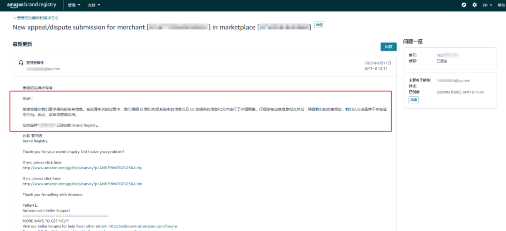Click the 'Amazon.com Seller Support' text
Image resolution: width=506 pixels, height=231 pixels.
[x=46, y=210]
